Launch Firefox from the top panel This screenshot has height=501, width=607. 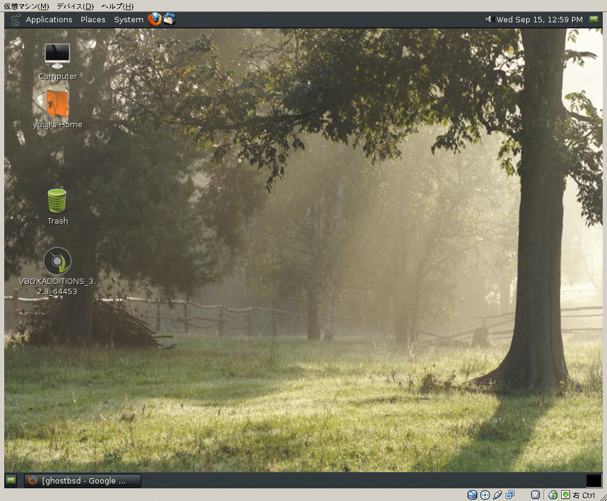tap(155, 19)
